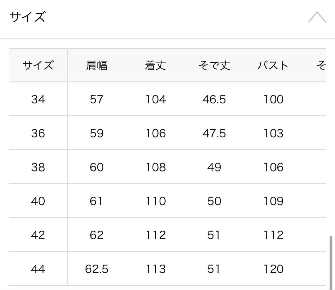Click the 着丈 value 110 for size 40
This screenshot has width=335, height=290.
pyautogui.click(x=156, y=201)
